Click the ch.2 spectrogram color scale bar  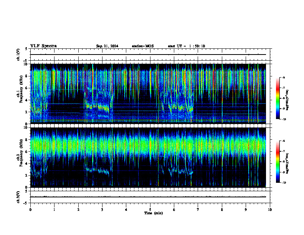[x=278, y=162]
